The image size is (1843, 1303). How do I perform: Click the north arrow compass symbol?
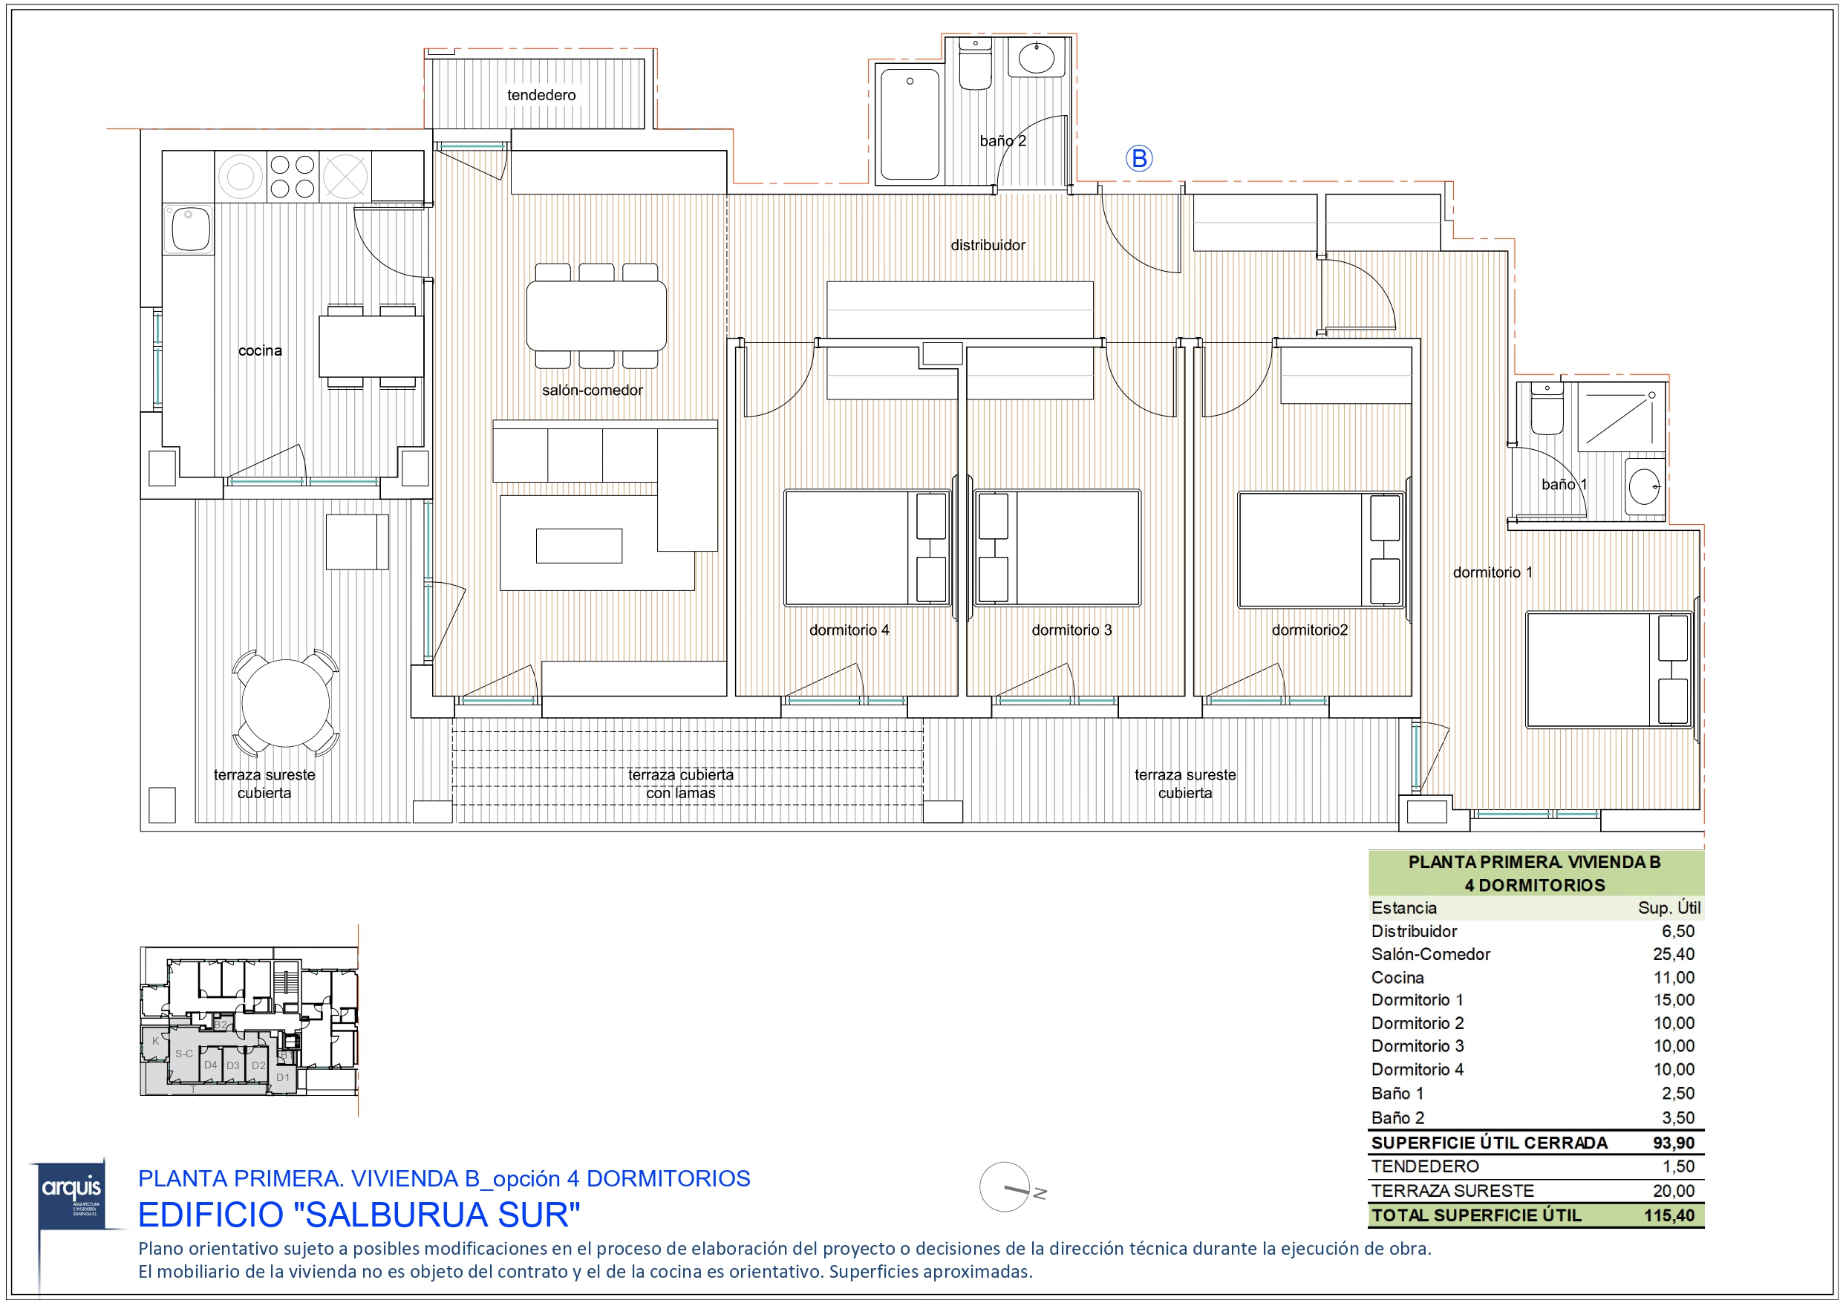pos(1006,1186)
